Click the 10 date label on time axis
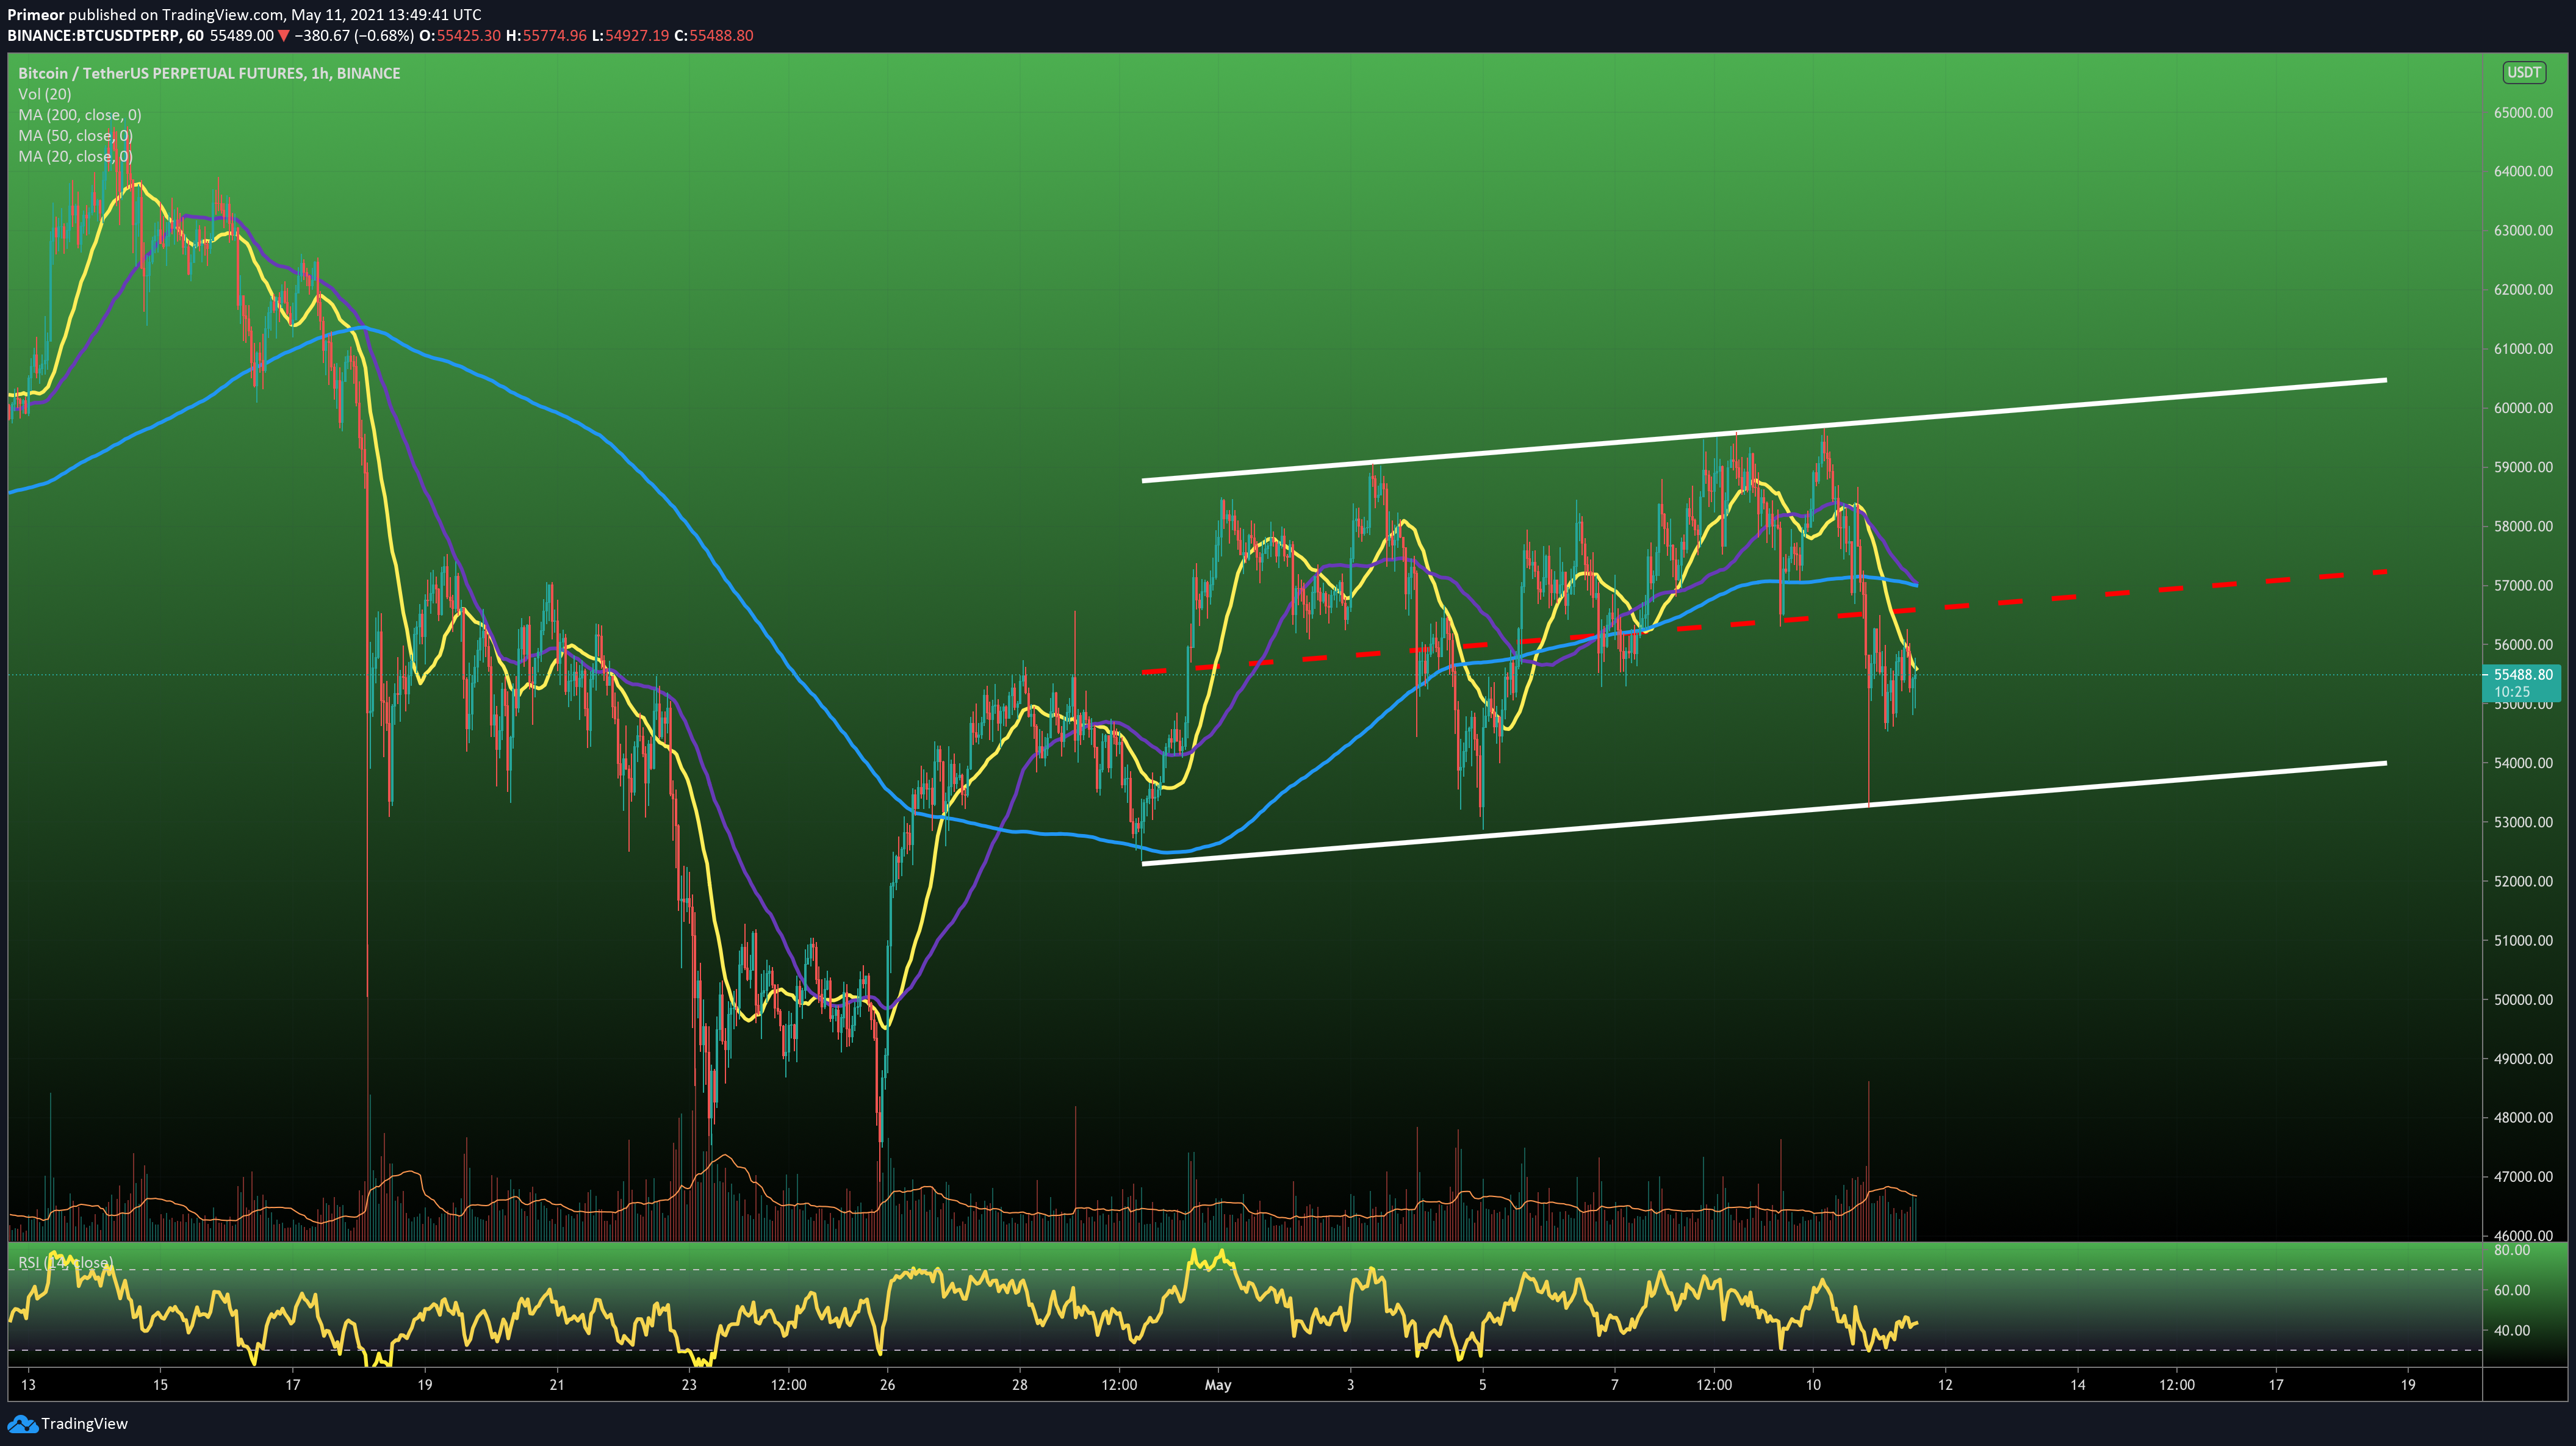 [1813, 1386]
